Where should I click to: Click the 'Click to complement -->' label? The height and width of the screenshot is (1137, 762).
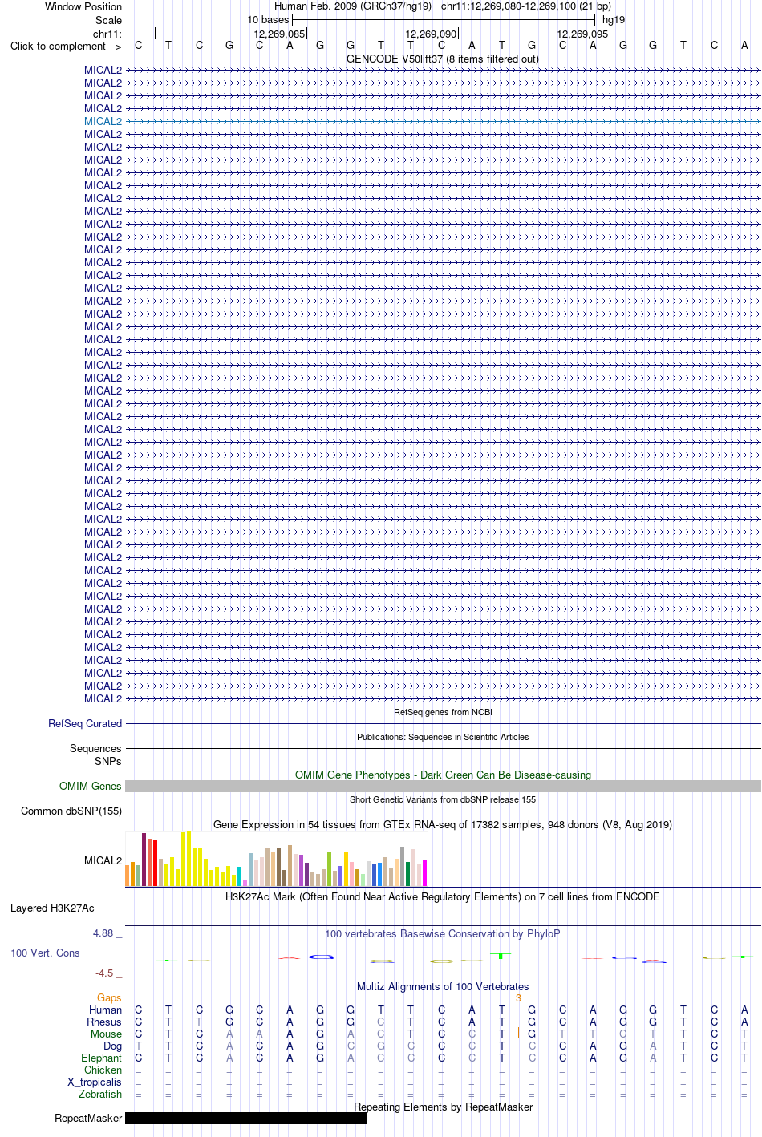coord(66,46)
